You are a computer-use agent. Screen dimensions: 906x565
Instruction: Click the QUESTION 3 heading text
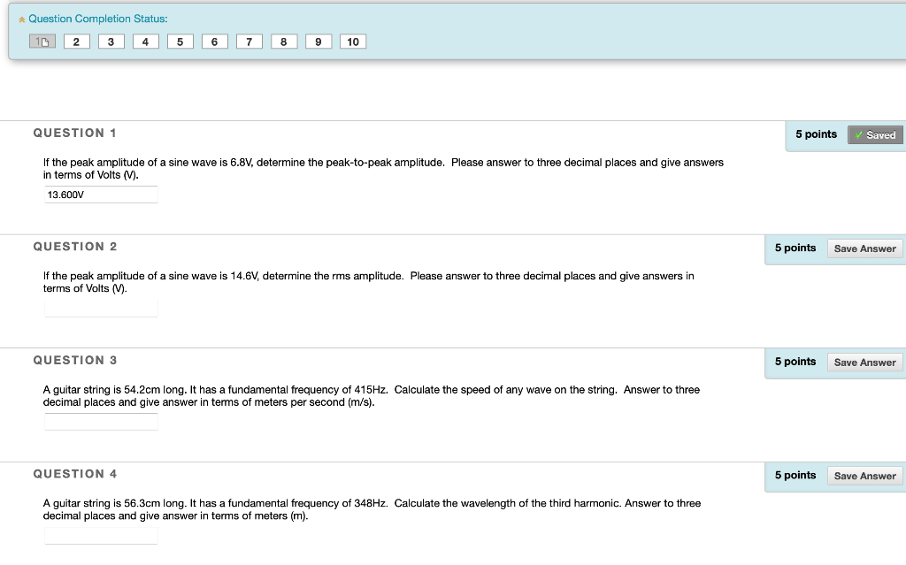pos(75,361)
